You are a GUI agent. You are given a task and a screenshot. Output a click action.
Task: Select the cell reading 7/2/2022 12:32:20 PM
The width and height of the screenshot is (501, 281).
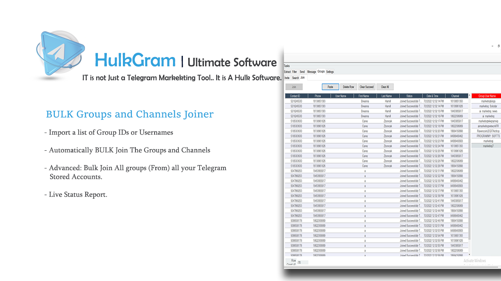(x=433, y=131)
